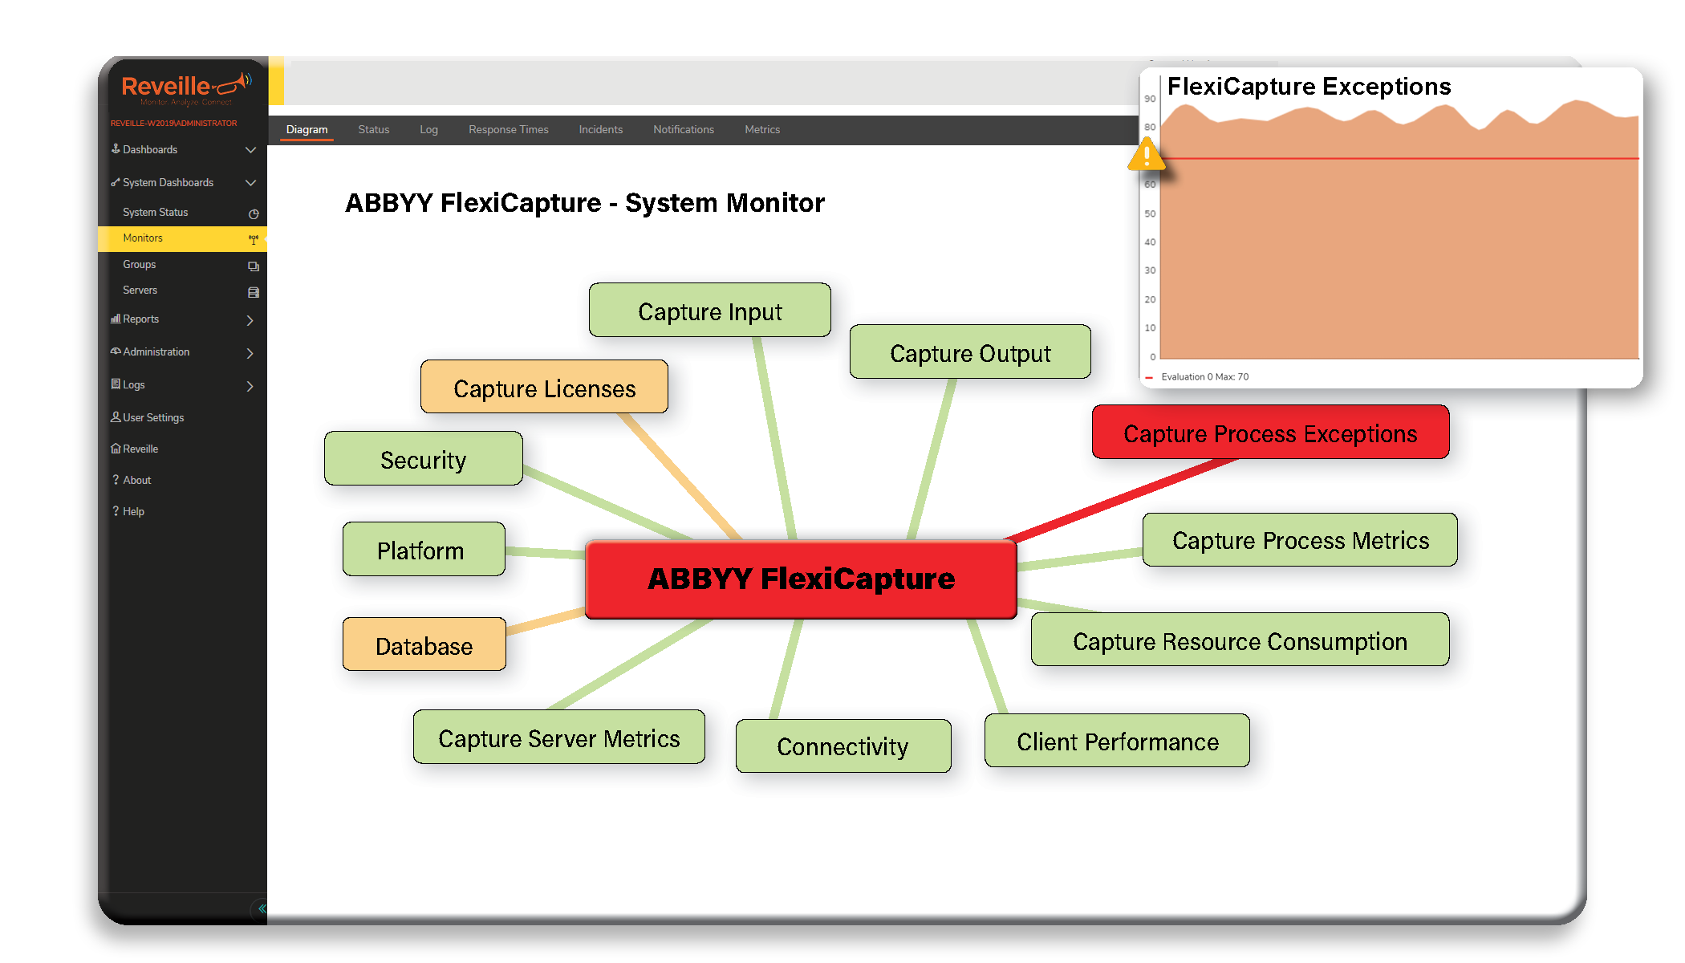The height and width of the screenshot is (963, 1685).
Task: Click the 'Evaluation 0 Max: 70' legend text
Action: [1204, 376]
